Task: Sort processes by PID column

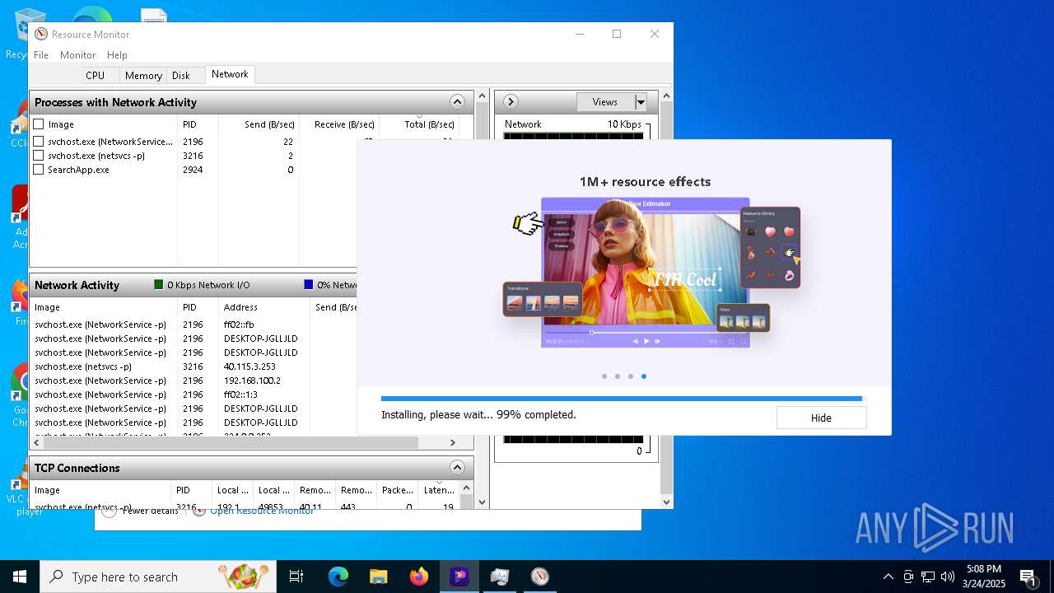Action: pos(198,124)
